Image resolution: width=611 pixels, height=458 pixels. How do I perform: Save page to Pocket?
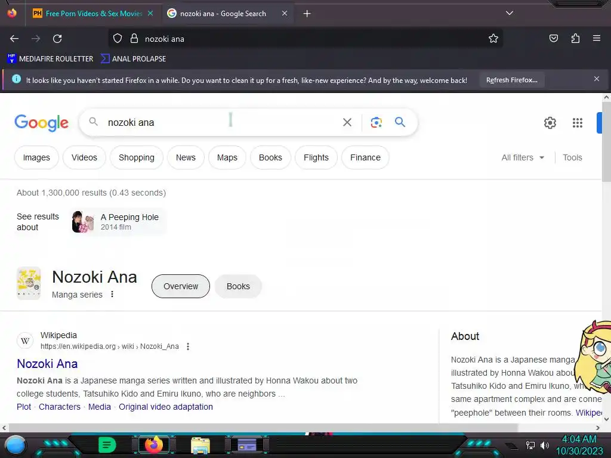(x=554, y=38)
